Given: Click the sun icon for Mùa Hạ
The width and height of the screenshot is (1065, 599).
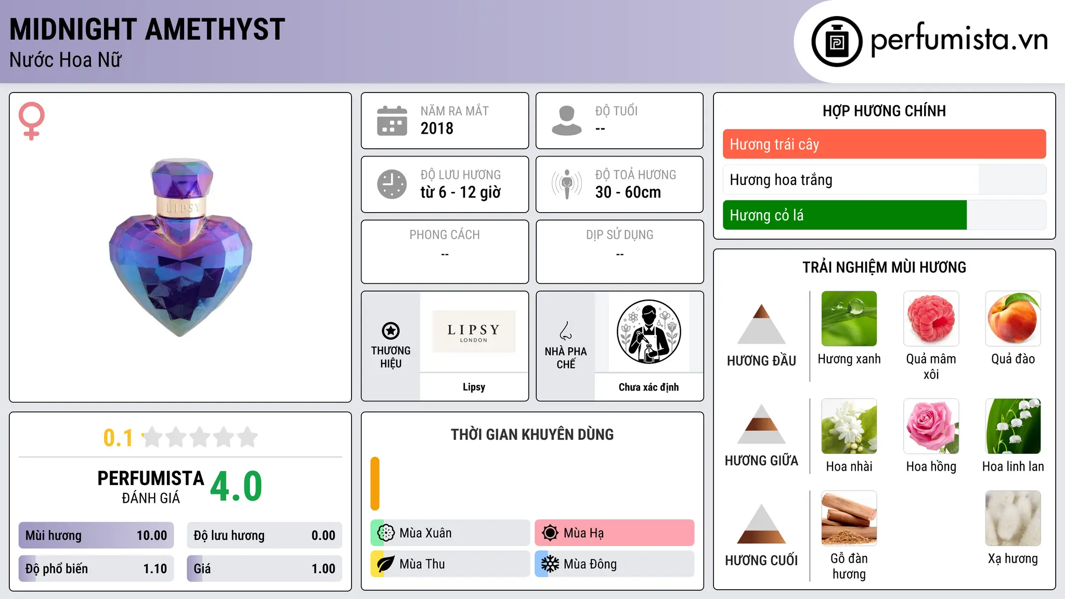Looking at the screenshot, I should 550,533.
